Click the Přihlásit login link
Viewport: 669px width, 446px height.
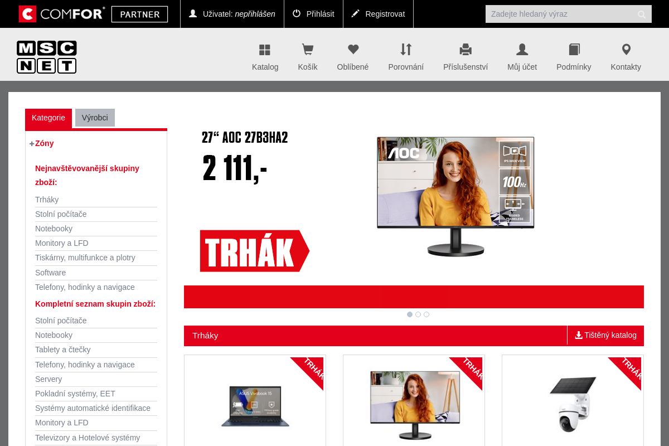[321, 14]
